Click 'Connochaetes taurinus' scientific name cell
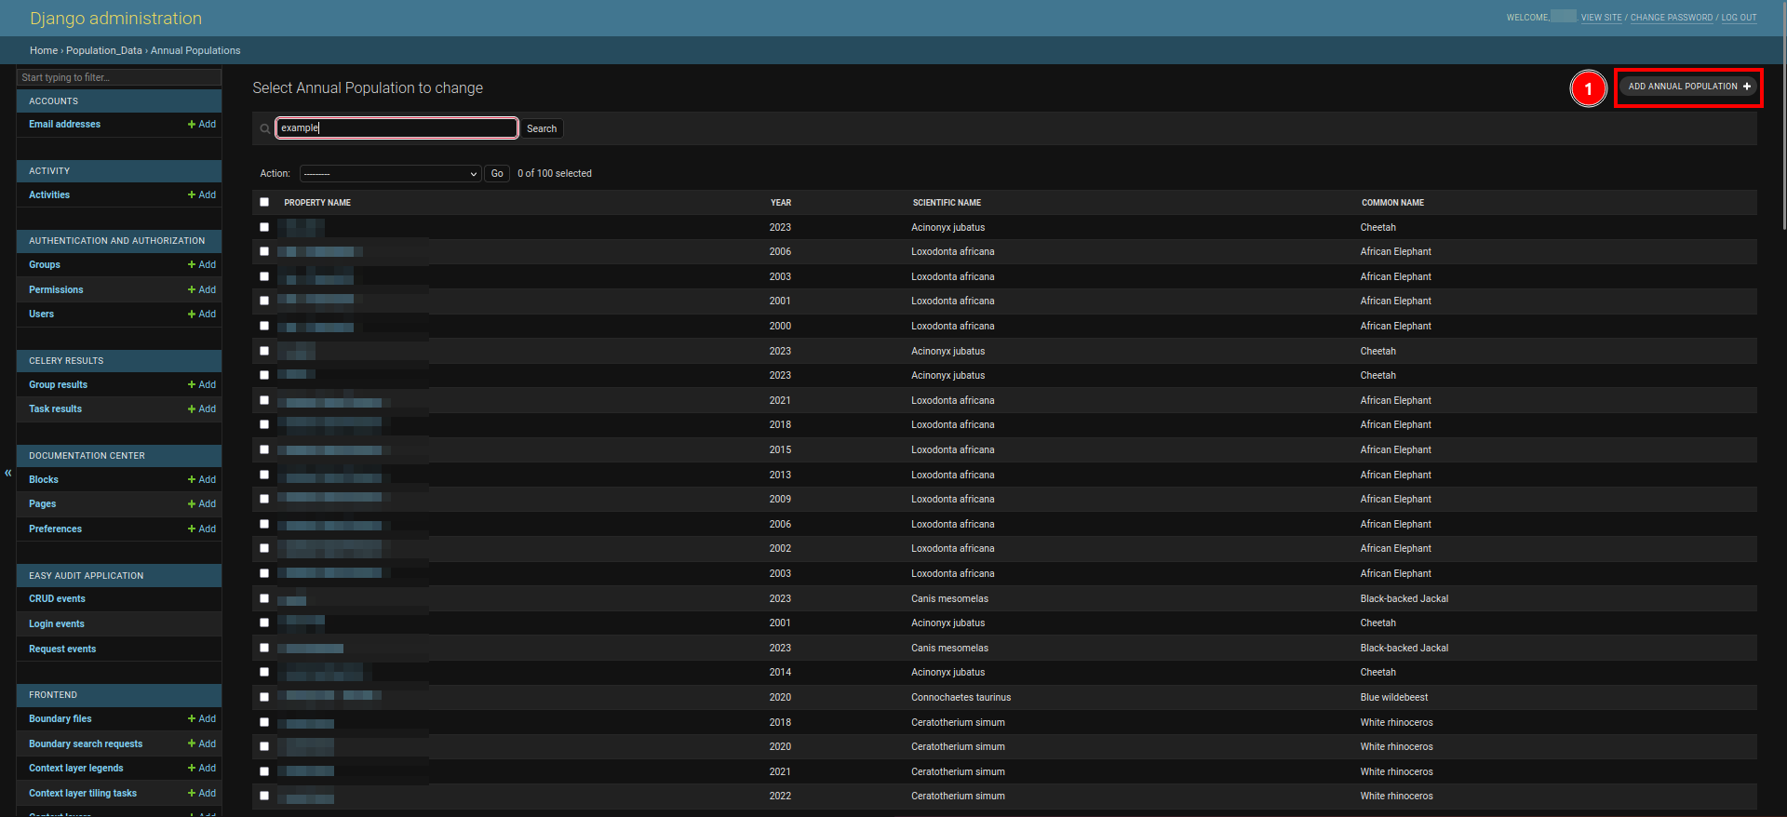The height and width of the screenshot is (817, 1787). click(961, 697)
